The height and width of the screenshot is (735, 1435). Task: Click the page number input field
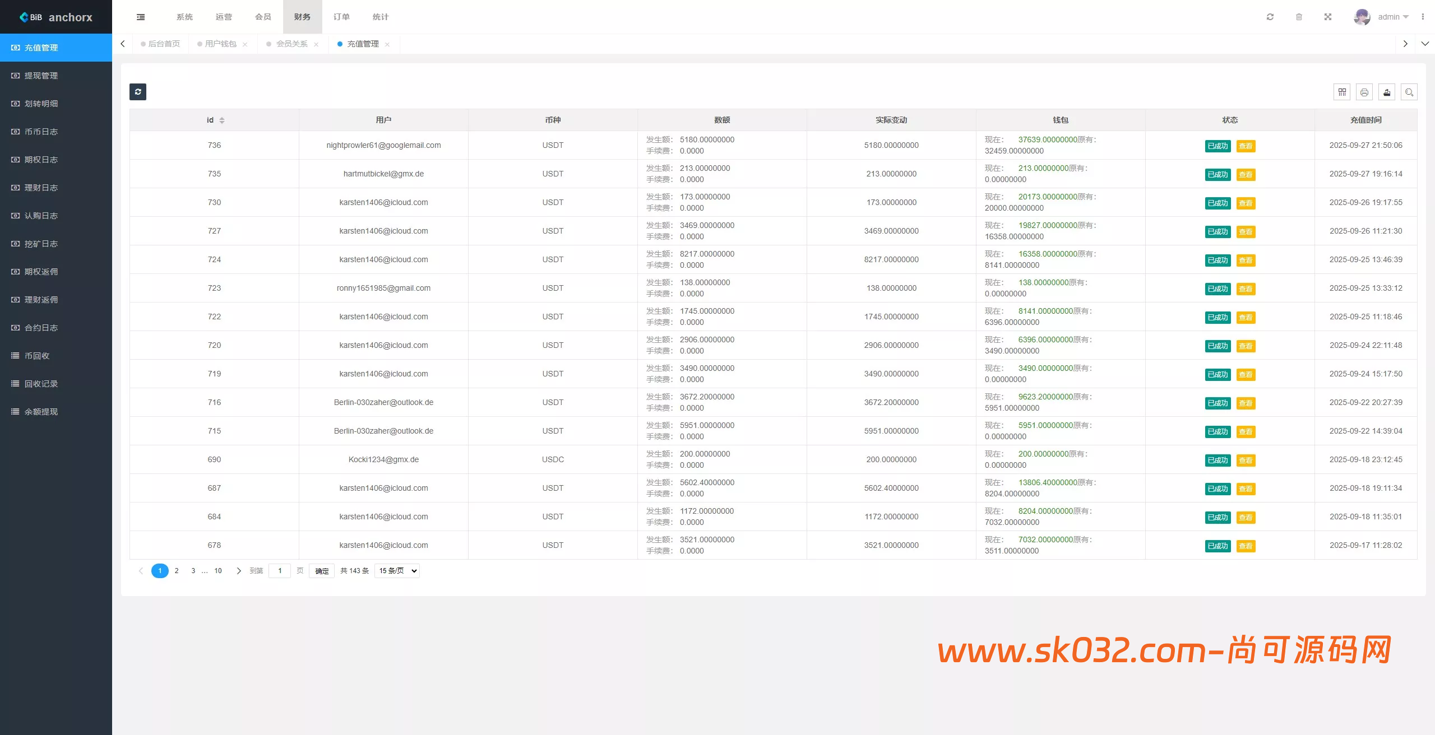coord(280,571)
